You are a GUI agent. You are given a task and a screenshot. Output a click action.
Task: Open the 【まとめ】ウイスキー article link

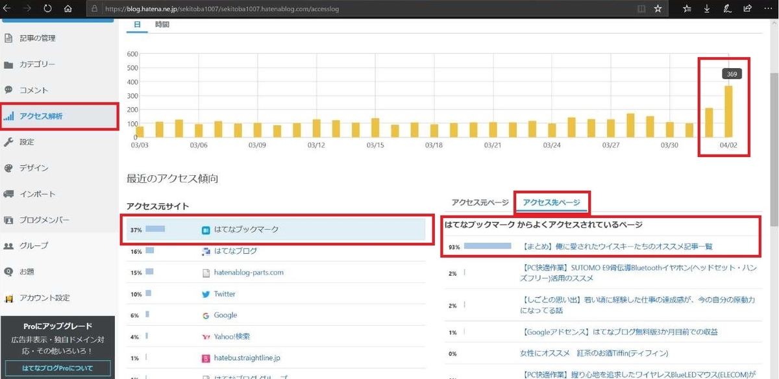coord(617,247)
